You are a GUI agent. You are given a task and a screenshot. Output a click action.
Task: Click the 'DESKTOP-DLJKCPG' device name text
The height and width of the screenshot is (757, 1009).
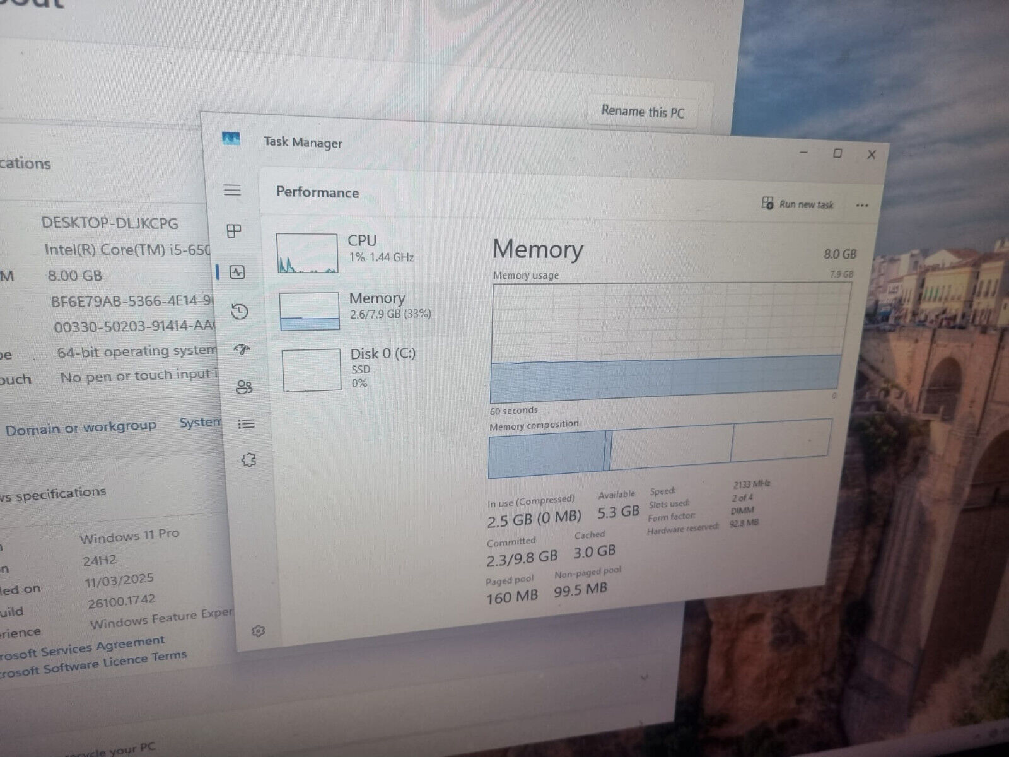(x=110, y=223)
